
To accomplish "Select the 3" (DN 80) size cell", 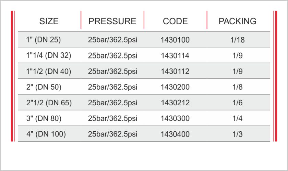I will pyautogui.click(x=44, y=119).
